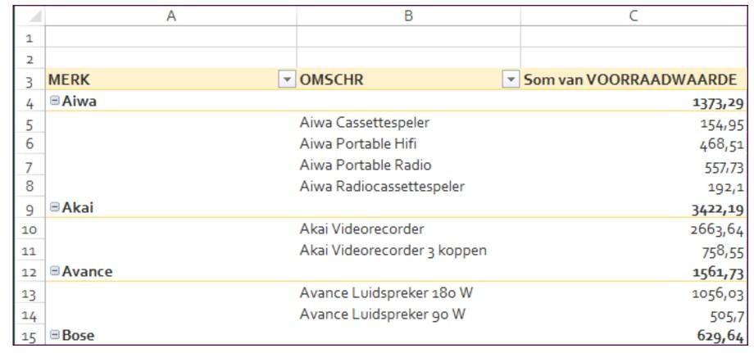This screenshot has height=353, width=754.
Task: Collapse the Akai group
Action: coord(54,208)
